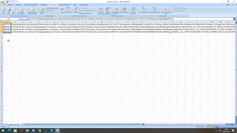Switch to the Insert ribbon tab
The image size is (237, 133).
point(19,5)
